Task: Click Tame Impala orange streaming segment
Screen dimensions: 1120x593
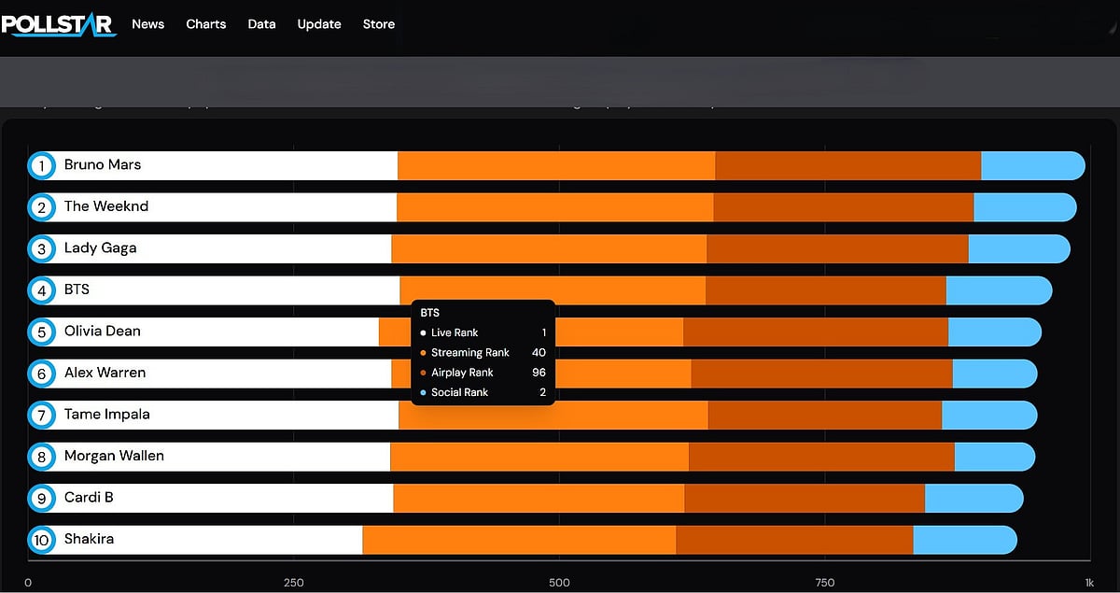Action: point(553,415)
